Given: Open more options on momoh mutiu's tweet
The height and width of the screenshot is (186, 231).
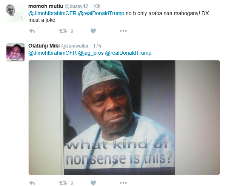Looking at the screenshot, I should [123, 31].
